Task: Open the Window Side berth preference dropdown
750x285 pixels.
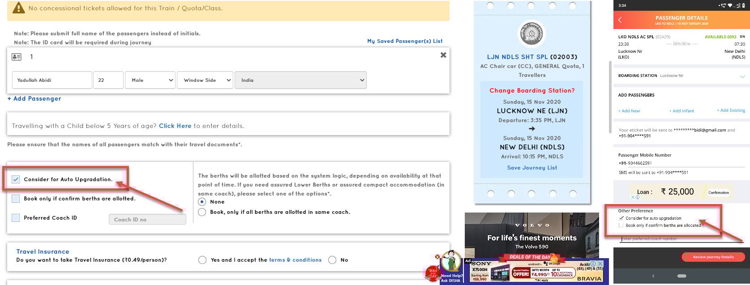Action: click(205, 80)
